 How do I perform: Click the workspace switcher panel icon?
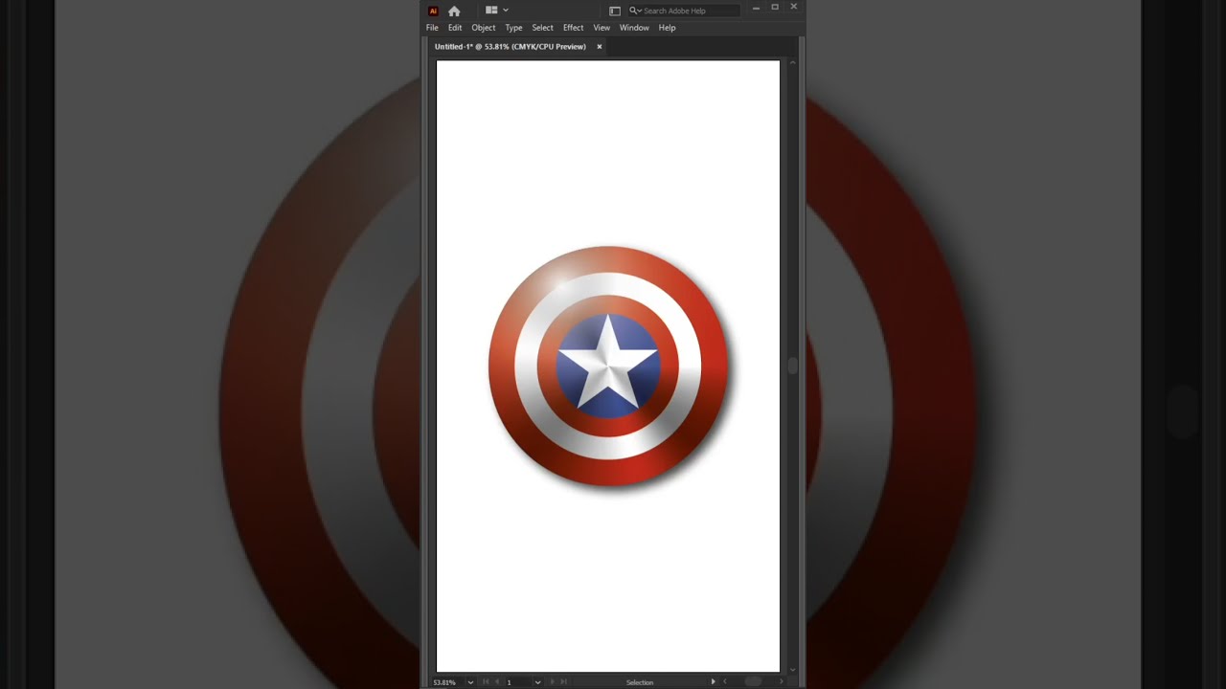pos(615,11)
